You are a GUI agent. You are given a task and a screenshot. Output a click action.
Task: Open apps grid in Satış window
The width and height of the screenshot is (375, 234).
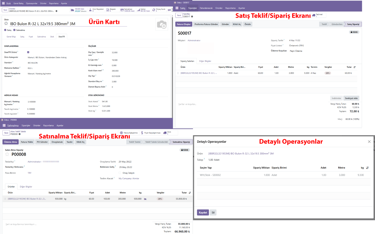tap(177, 8)
